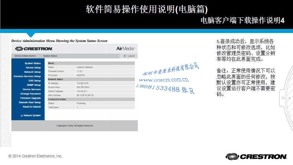Viewport: 293px width, 165px height.
Task: Open System Status in the sidebar
Action: click(x=33, y=63)
